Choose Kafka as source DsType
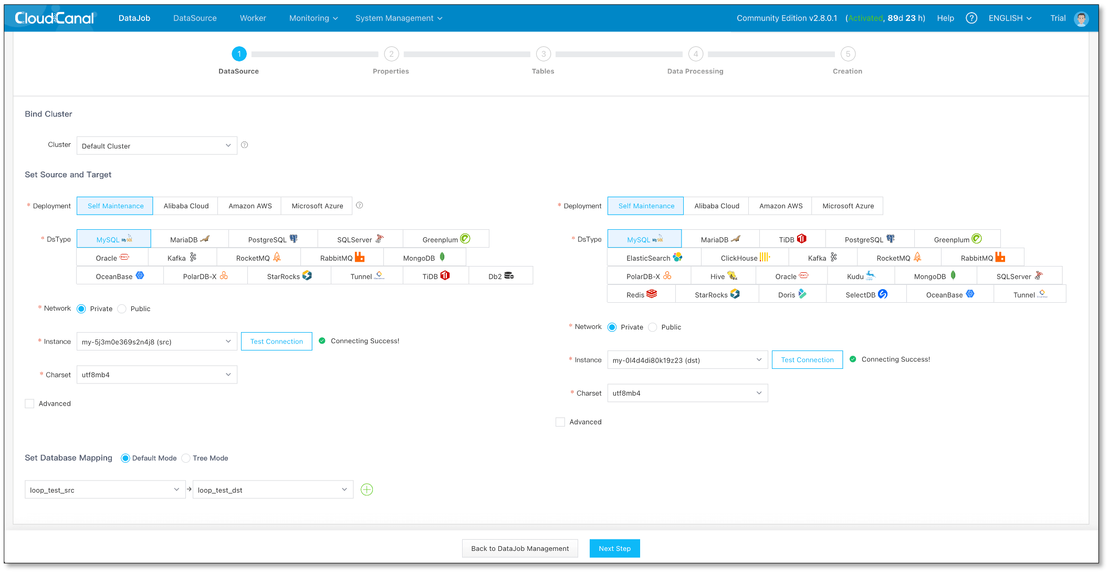This screenshot has width=1108, height=574. 182,258
